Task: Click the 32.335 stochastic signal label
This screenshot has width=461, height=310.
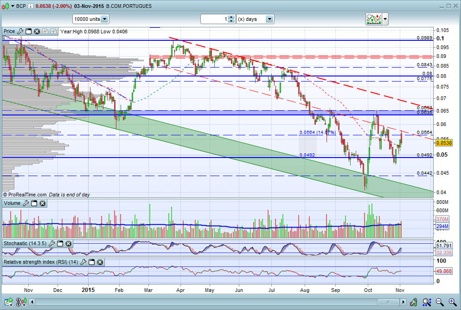Action: [444, 253]
